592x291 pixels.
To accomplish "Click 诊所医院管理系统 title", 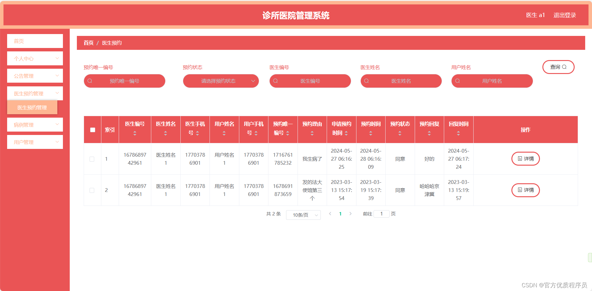I will pos(296,15).
